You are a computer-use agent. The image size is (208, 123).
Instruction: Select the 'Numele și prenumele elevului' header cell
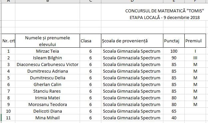(x=47, y=41)
